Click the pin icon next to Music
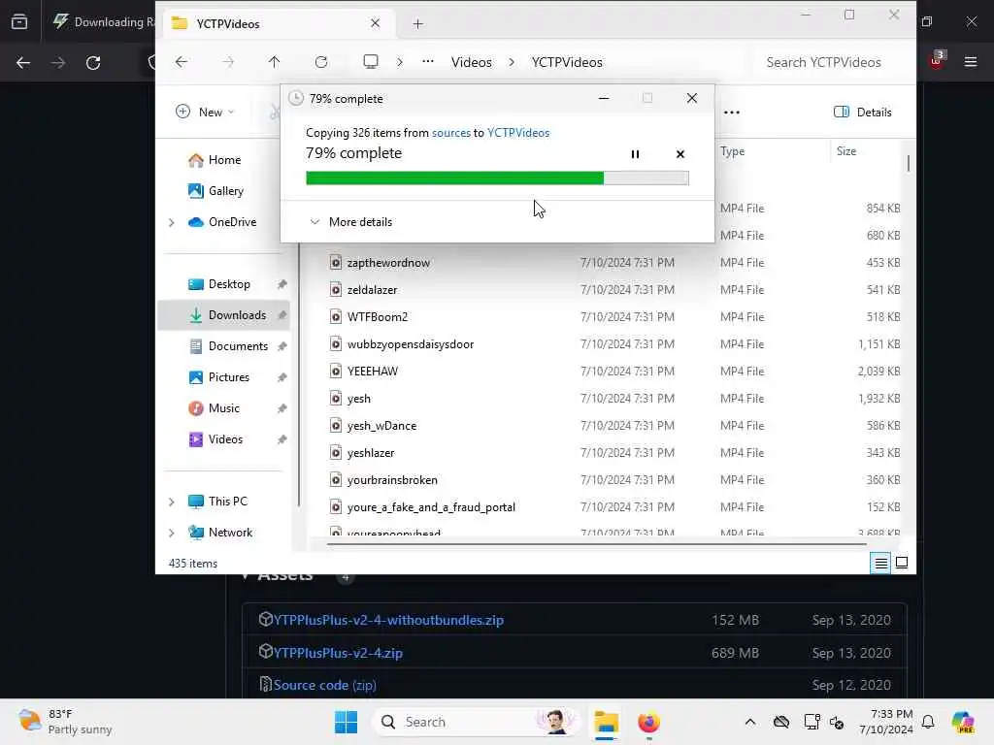The height and width of the screenshot is (745, 994). coord(282,408)
